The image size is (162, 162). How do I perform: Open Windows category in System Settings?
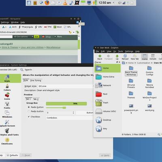7,114
